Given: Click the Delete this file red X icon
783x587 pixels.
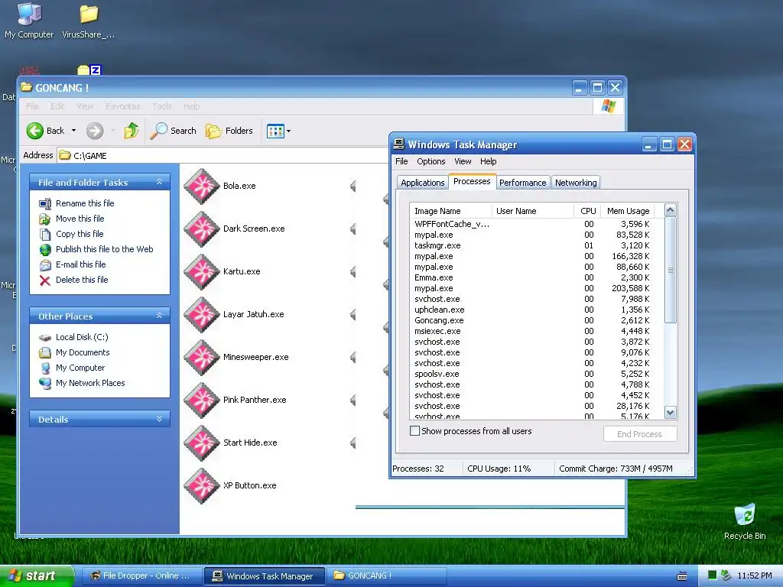Looking at the screenshot, I should 45,280.
